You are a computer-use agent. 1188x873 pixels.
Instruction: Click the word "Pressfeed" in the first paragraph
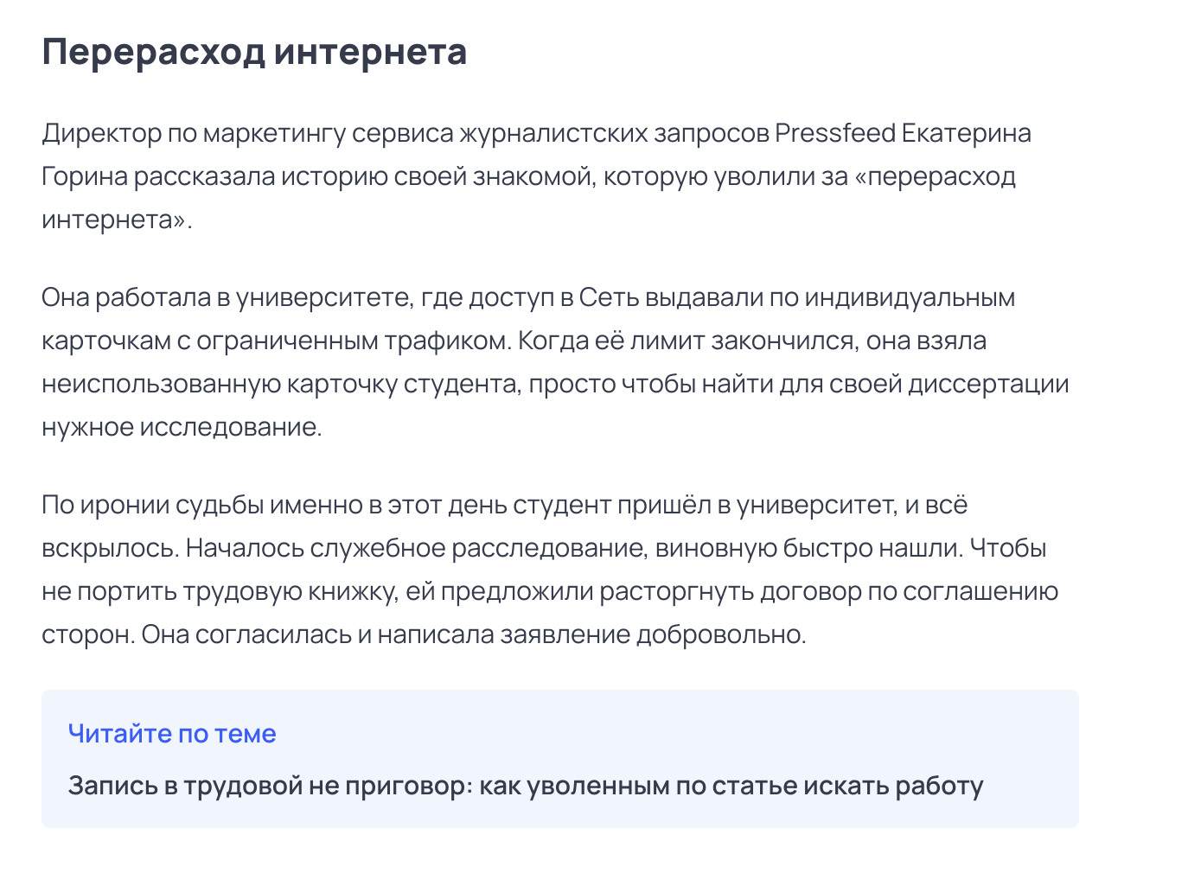click(x=834, y=133)
